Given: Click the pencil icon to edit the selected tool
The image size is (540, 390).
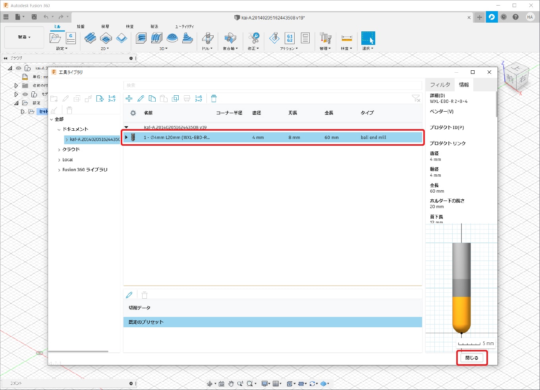Looking at the screenshot, I should click(141, 98).
